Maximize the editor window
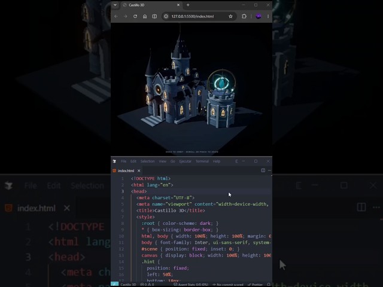 (256, 161)
